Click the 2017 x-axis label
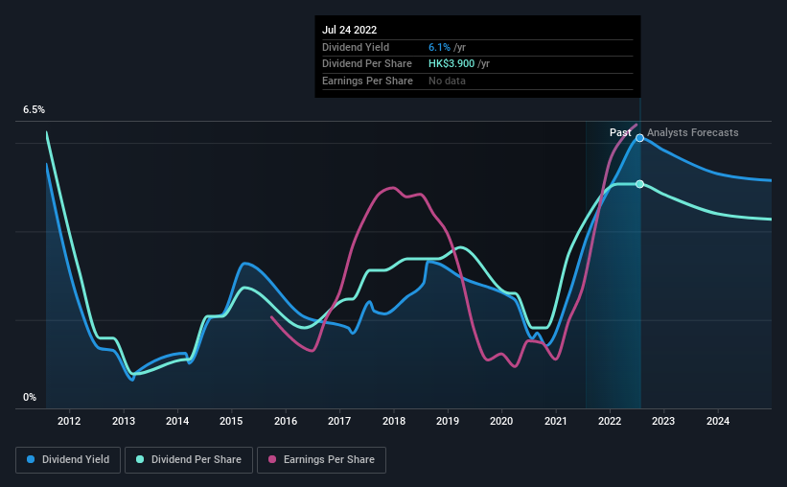Viewport: 787px width, 487px height. (339, 421)
